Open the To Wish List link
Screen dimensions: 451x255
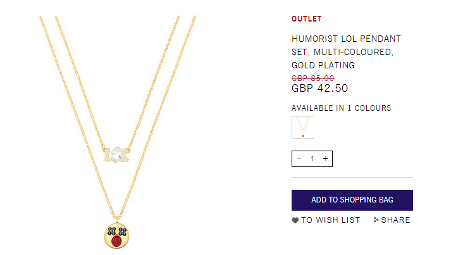[x=330, y=220]
